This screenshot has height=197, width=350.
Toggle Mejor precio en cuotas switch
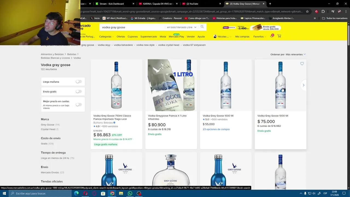click(79, 105)
